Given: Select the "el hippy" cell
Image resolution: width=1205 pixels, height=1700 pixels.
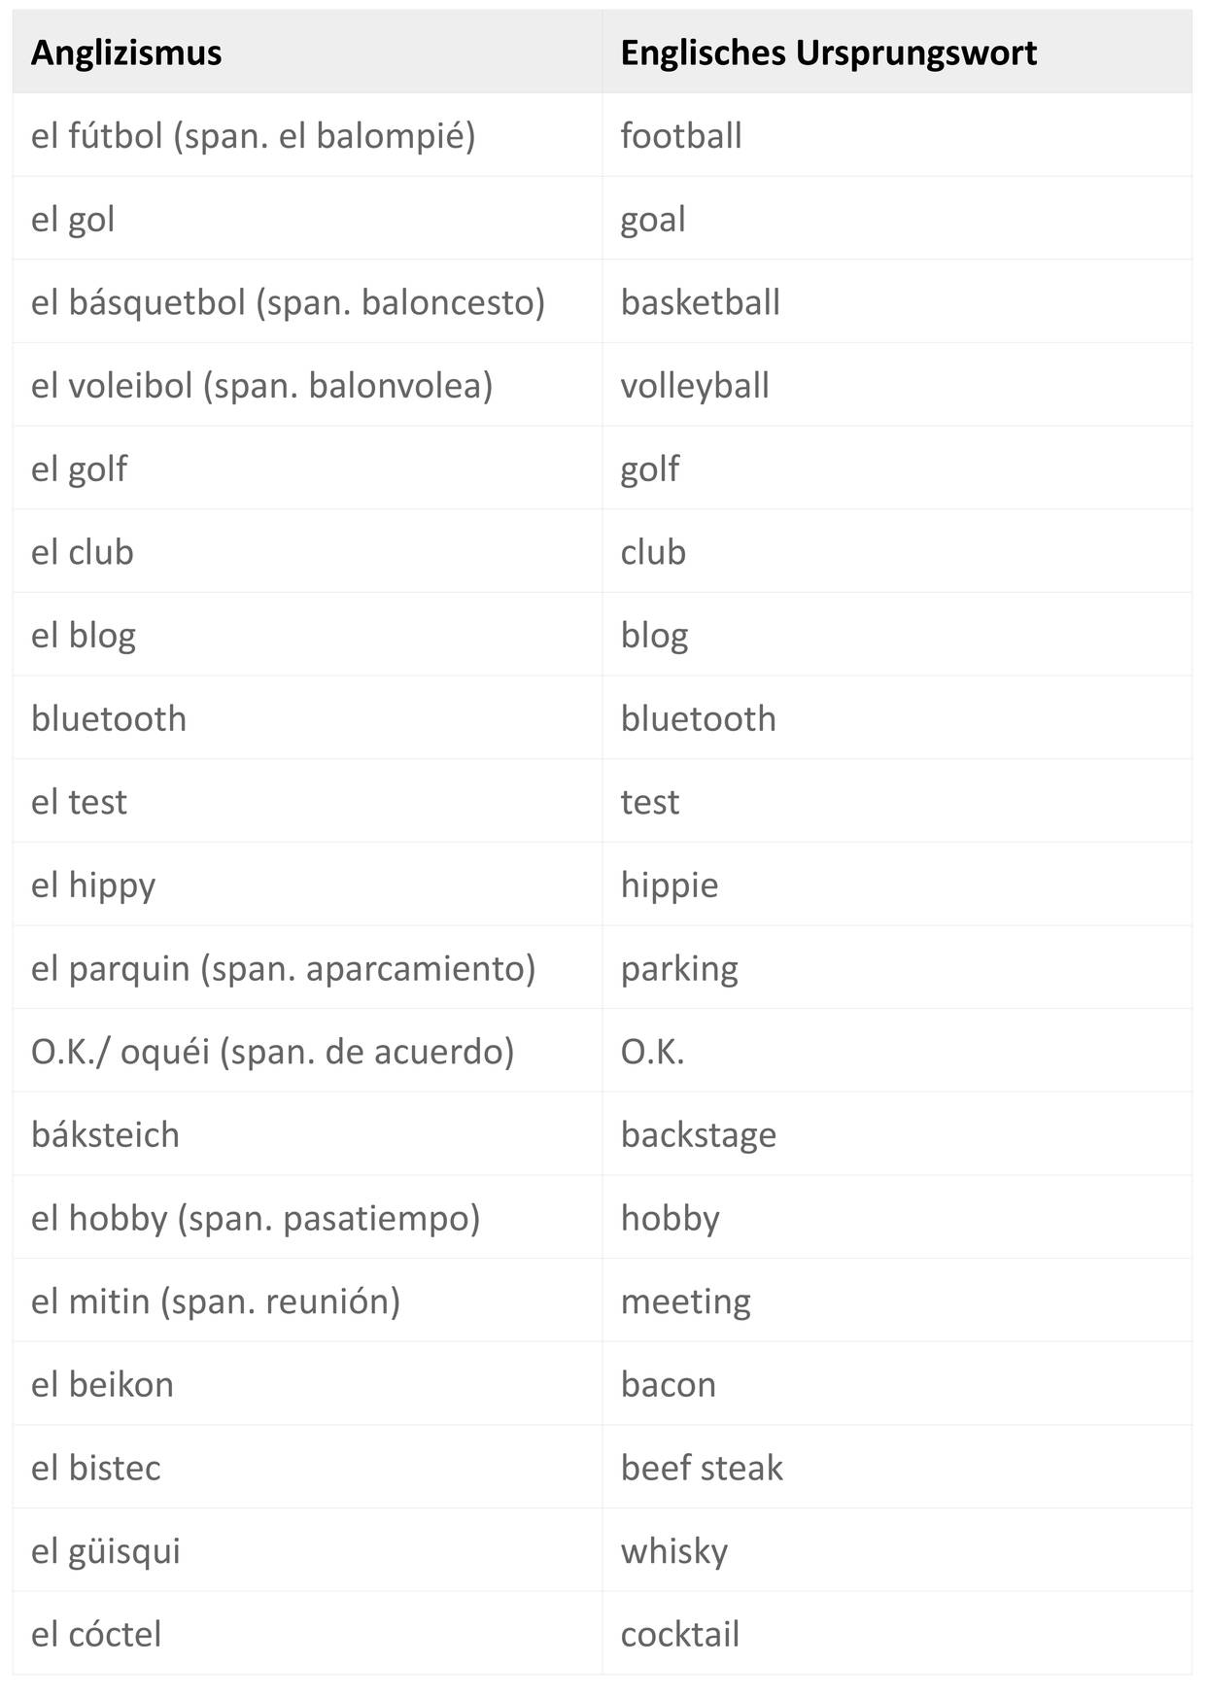Looking at the screenshot, I should click(x=93, y=885).
